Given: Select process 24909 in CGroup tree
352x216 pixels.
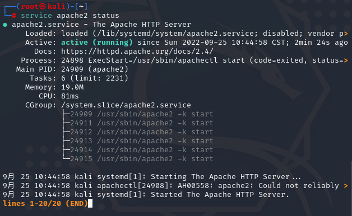Looking at the screenshot, I should 81,114.
